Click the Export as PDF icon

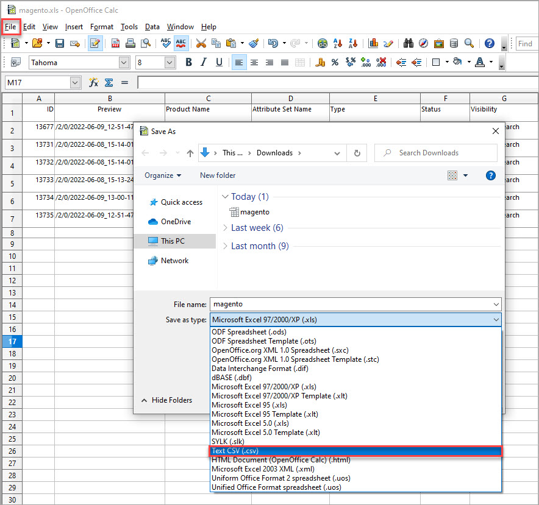click(115, 43)
